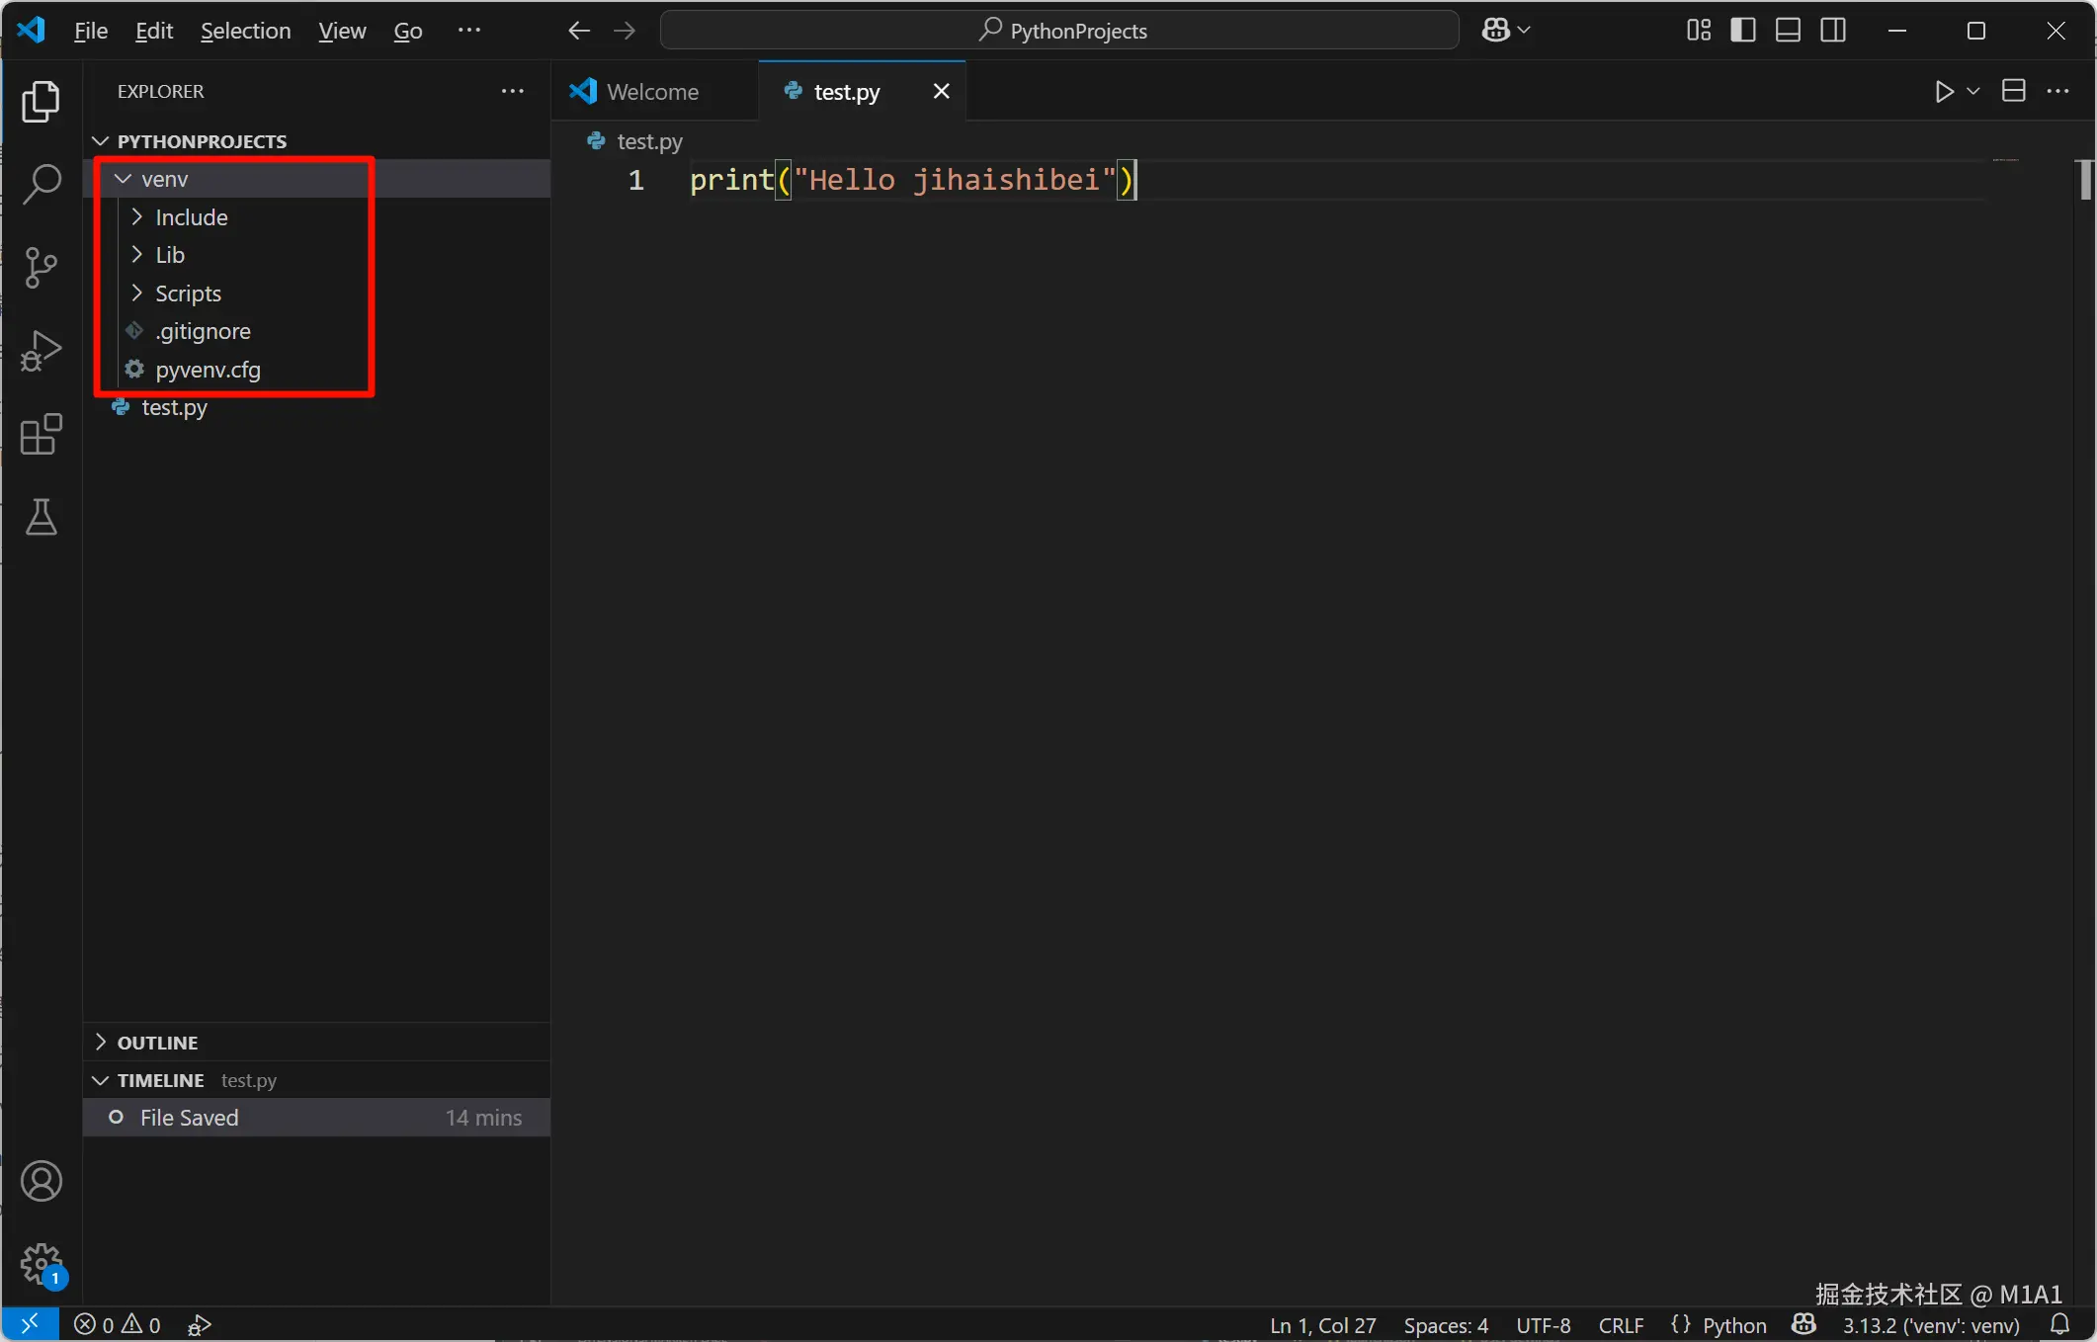Click the CRLF line ending indicator

point(1621,1325)
